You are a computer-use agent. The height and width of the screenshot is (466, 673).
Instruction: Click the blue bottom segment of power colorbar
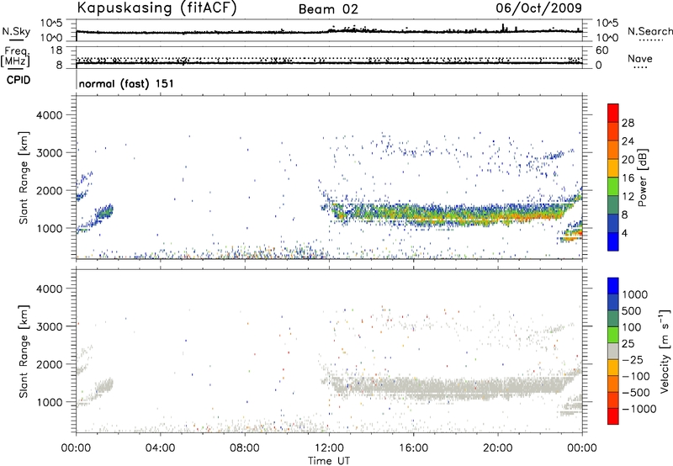click(613, 241)
